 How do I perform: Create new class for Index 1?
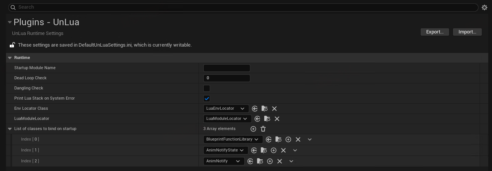[x=274, y=150]
